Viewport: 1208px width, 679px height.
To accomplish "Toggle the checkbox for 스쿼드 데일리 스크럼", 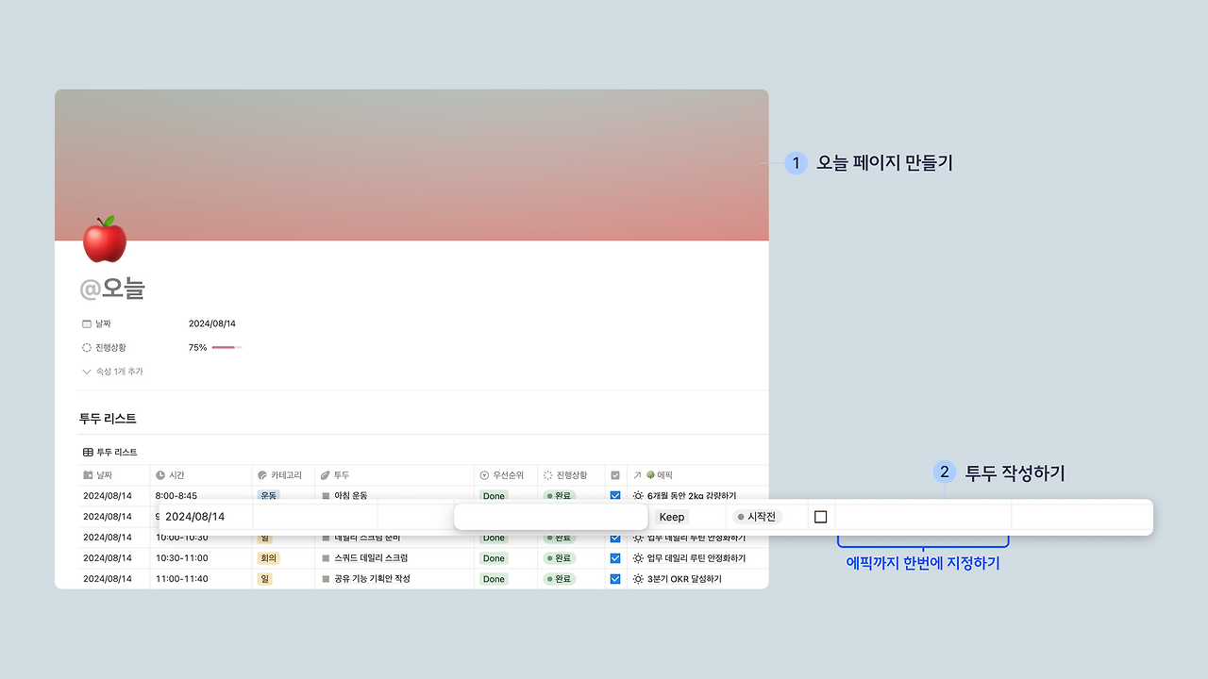I will point(614,557).
